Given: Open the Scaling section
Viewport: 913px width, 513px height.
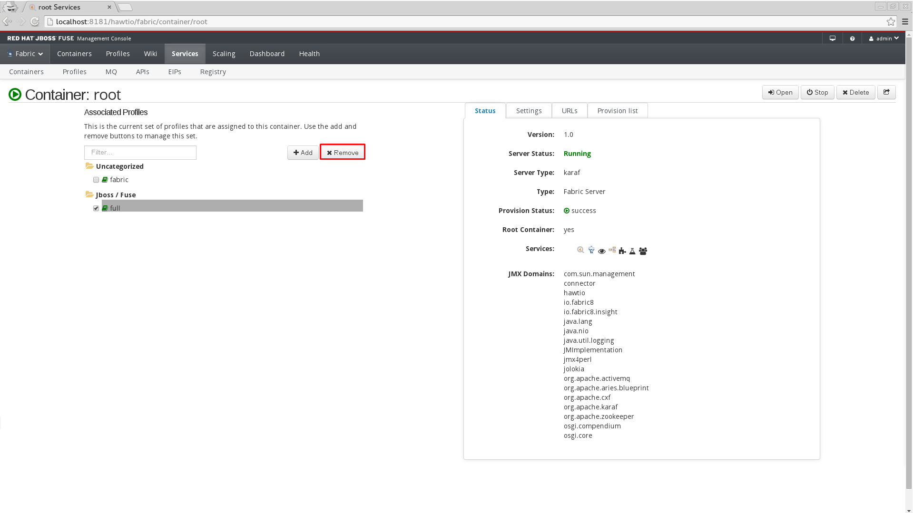Looking at the screenshot, I should (x=224, y=54).
